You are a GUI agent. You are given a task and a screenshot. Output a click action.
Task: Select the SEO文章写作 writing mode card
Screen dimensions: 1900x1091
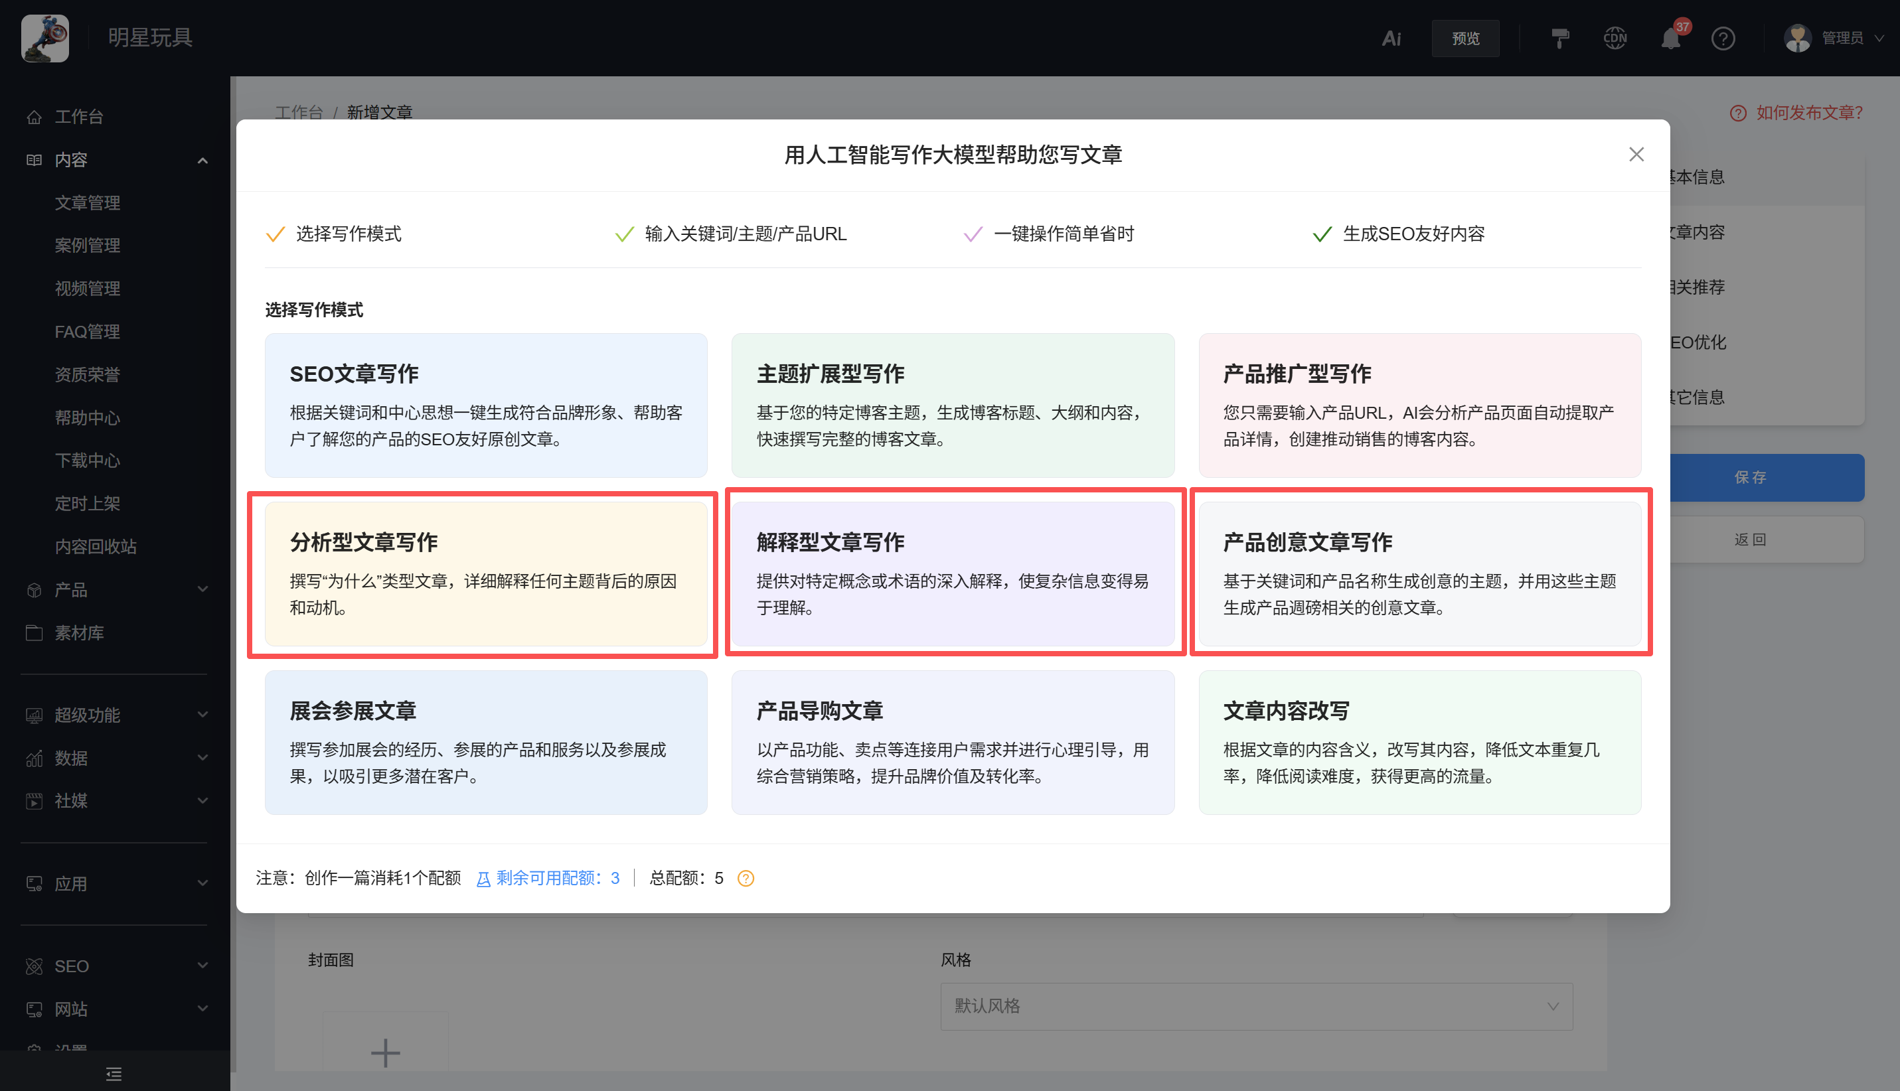(486, 405)
